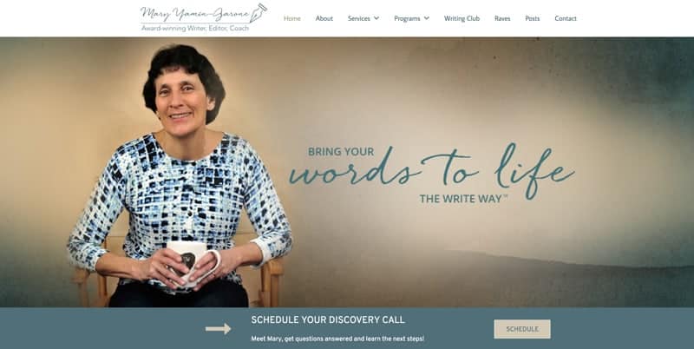Go to the About page

tap(324, 18)
